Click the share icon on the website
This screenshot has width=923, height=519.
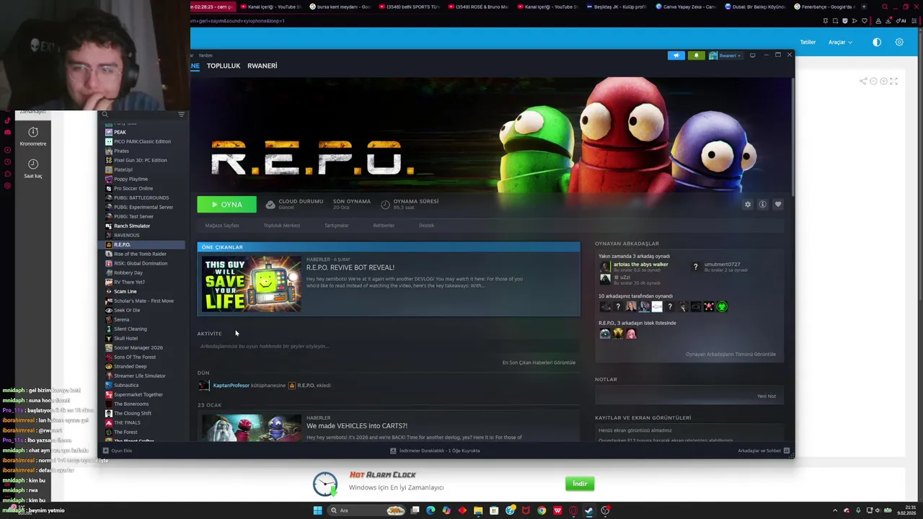tap(863, 81)
